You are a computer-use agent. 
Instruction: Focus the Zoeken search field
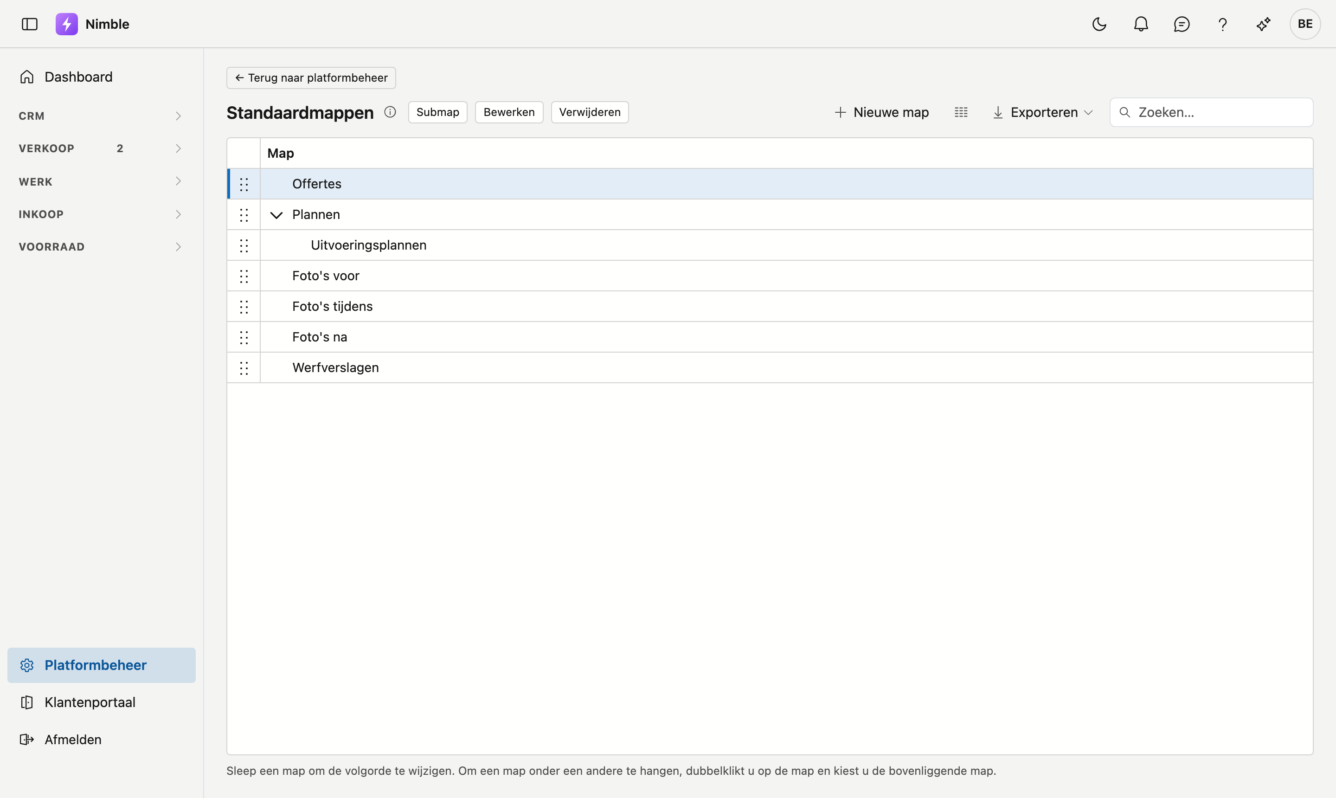(x=1211, y=112)
